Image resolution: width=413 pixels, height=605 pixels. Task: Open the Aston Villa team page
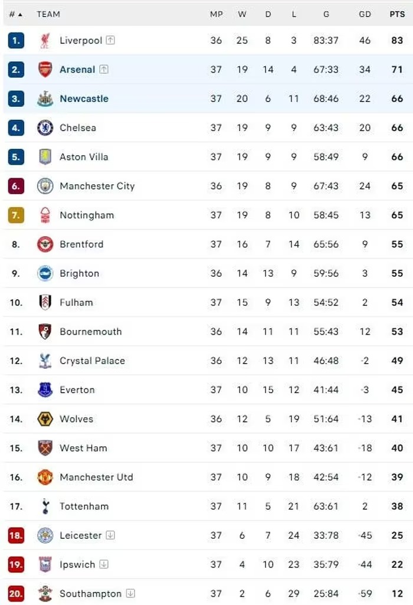(84, 157)
